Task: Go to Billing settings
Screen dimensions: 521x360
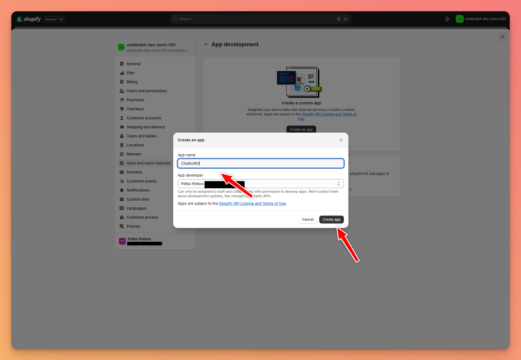Action: tap(155, 82)
